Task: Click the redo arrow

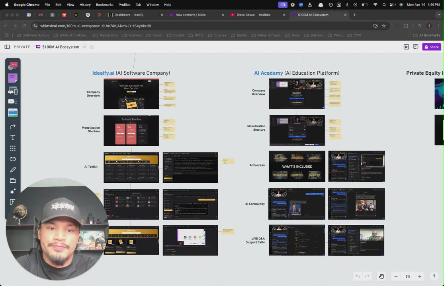Action: click(367, 276)
